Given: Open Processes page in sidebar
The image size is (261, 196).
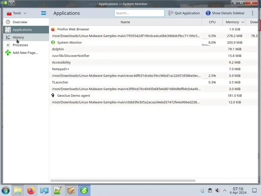Looking at the screenshot, I should pyautogui.click(x=26, y=45).
